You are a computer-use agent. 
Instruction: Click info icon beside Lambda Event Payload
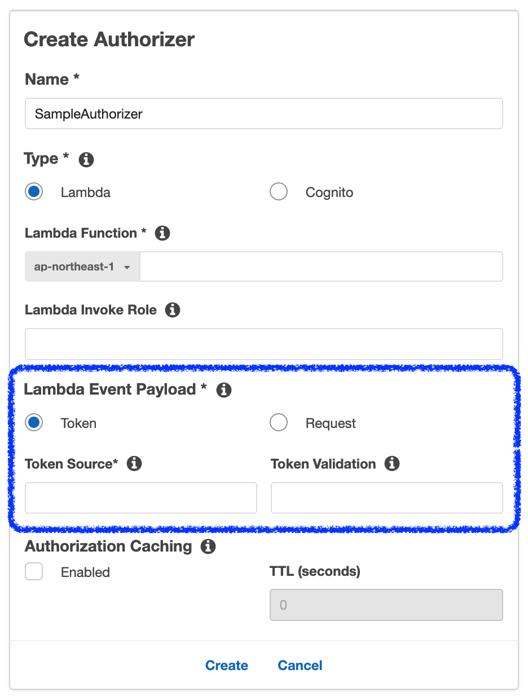[224, 390]
